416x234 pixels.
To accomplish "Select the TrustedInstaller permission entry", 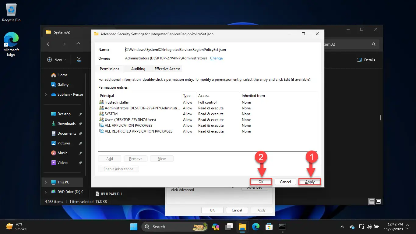I will point(207,102).
